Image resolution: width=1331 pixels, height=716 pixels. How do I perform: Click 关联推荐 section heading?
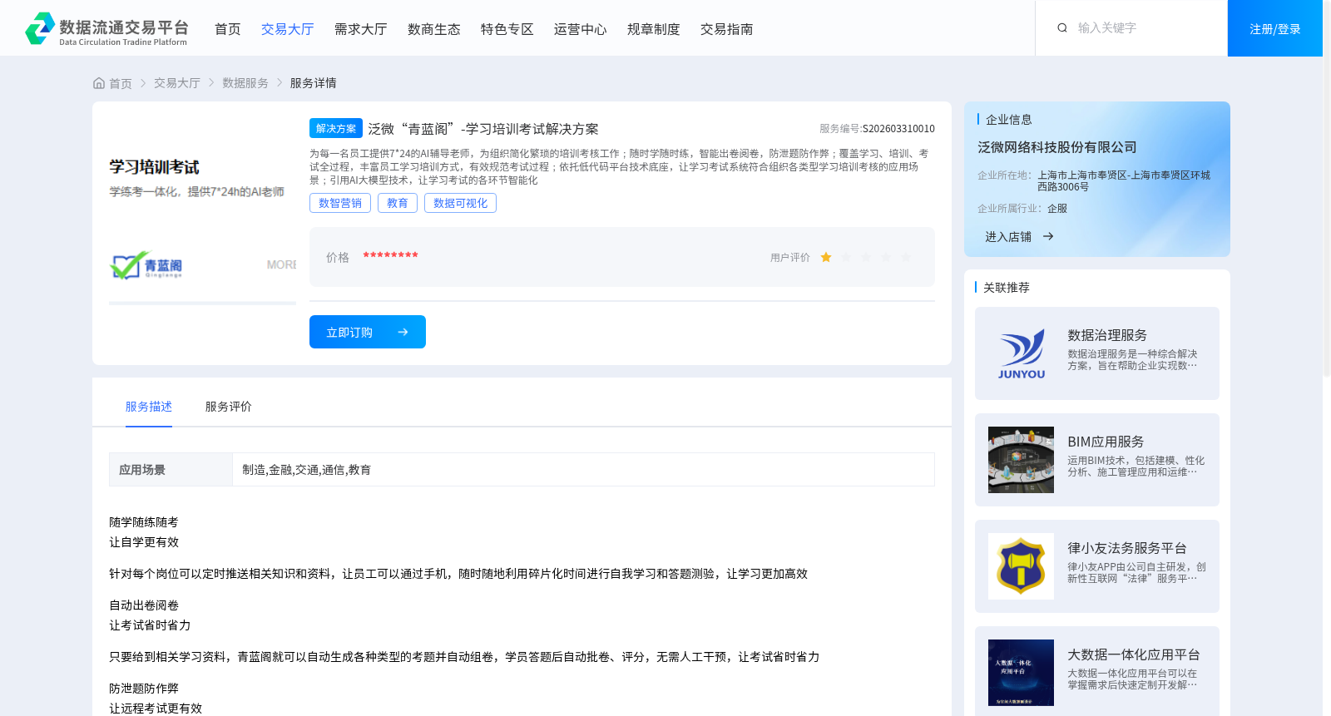[1007, 288]
